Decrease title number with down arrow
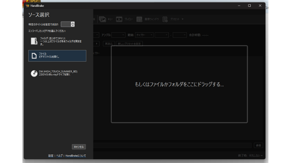The width and height of the screenshot is (291, 163). point(73,26)
